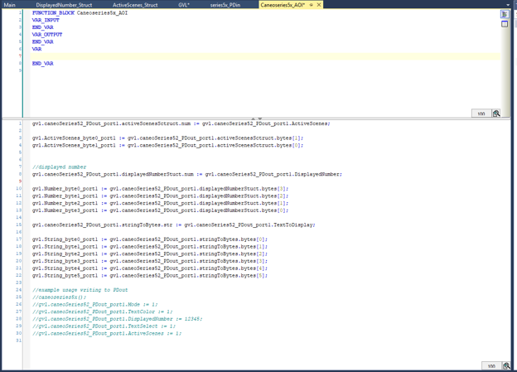
Task: Click the FUNCTION_BLOCK Caneoseries5x_AOI declaration line
Action: pyautogui.click(x=80, y=13)
